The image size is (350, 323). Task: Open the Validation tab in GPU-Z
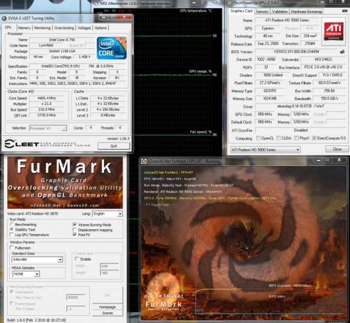click(280, 11)
